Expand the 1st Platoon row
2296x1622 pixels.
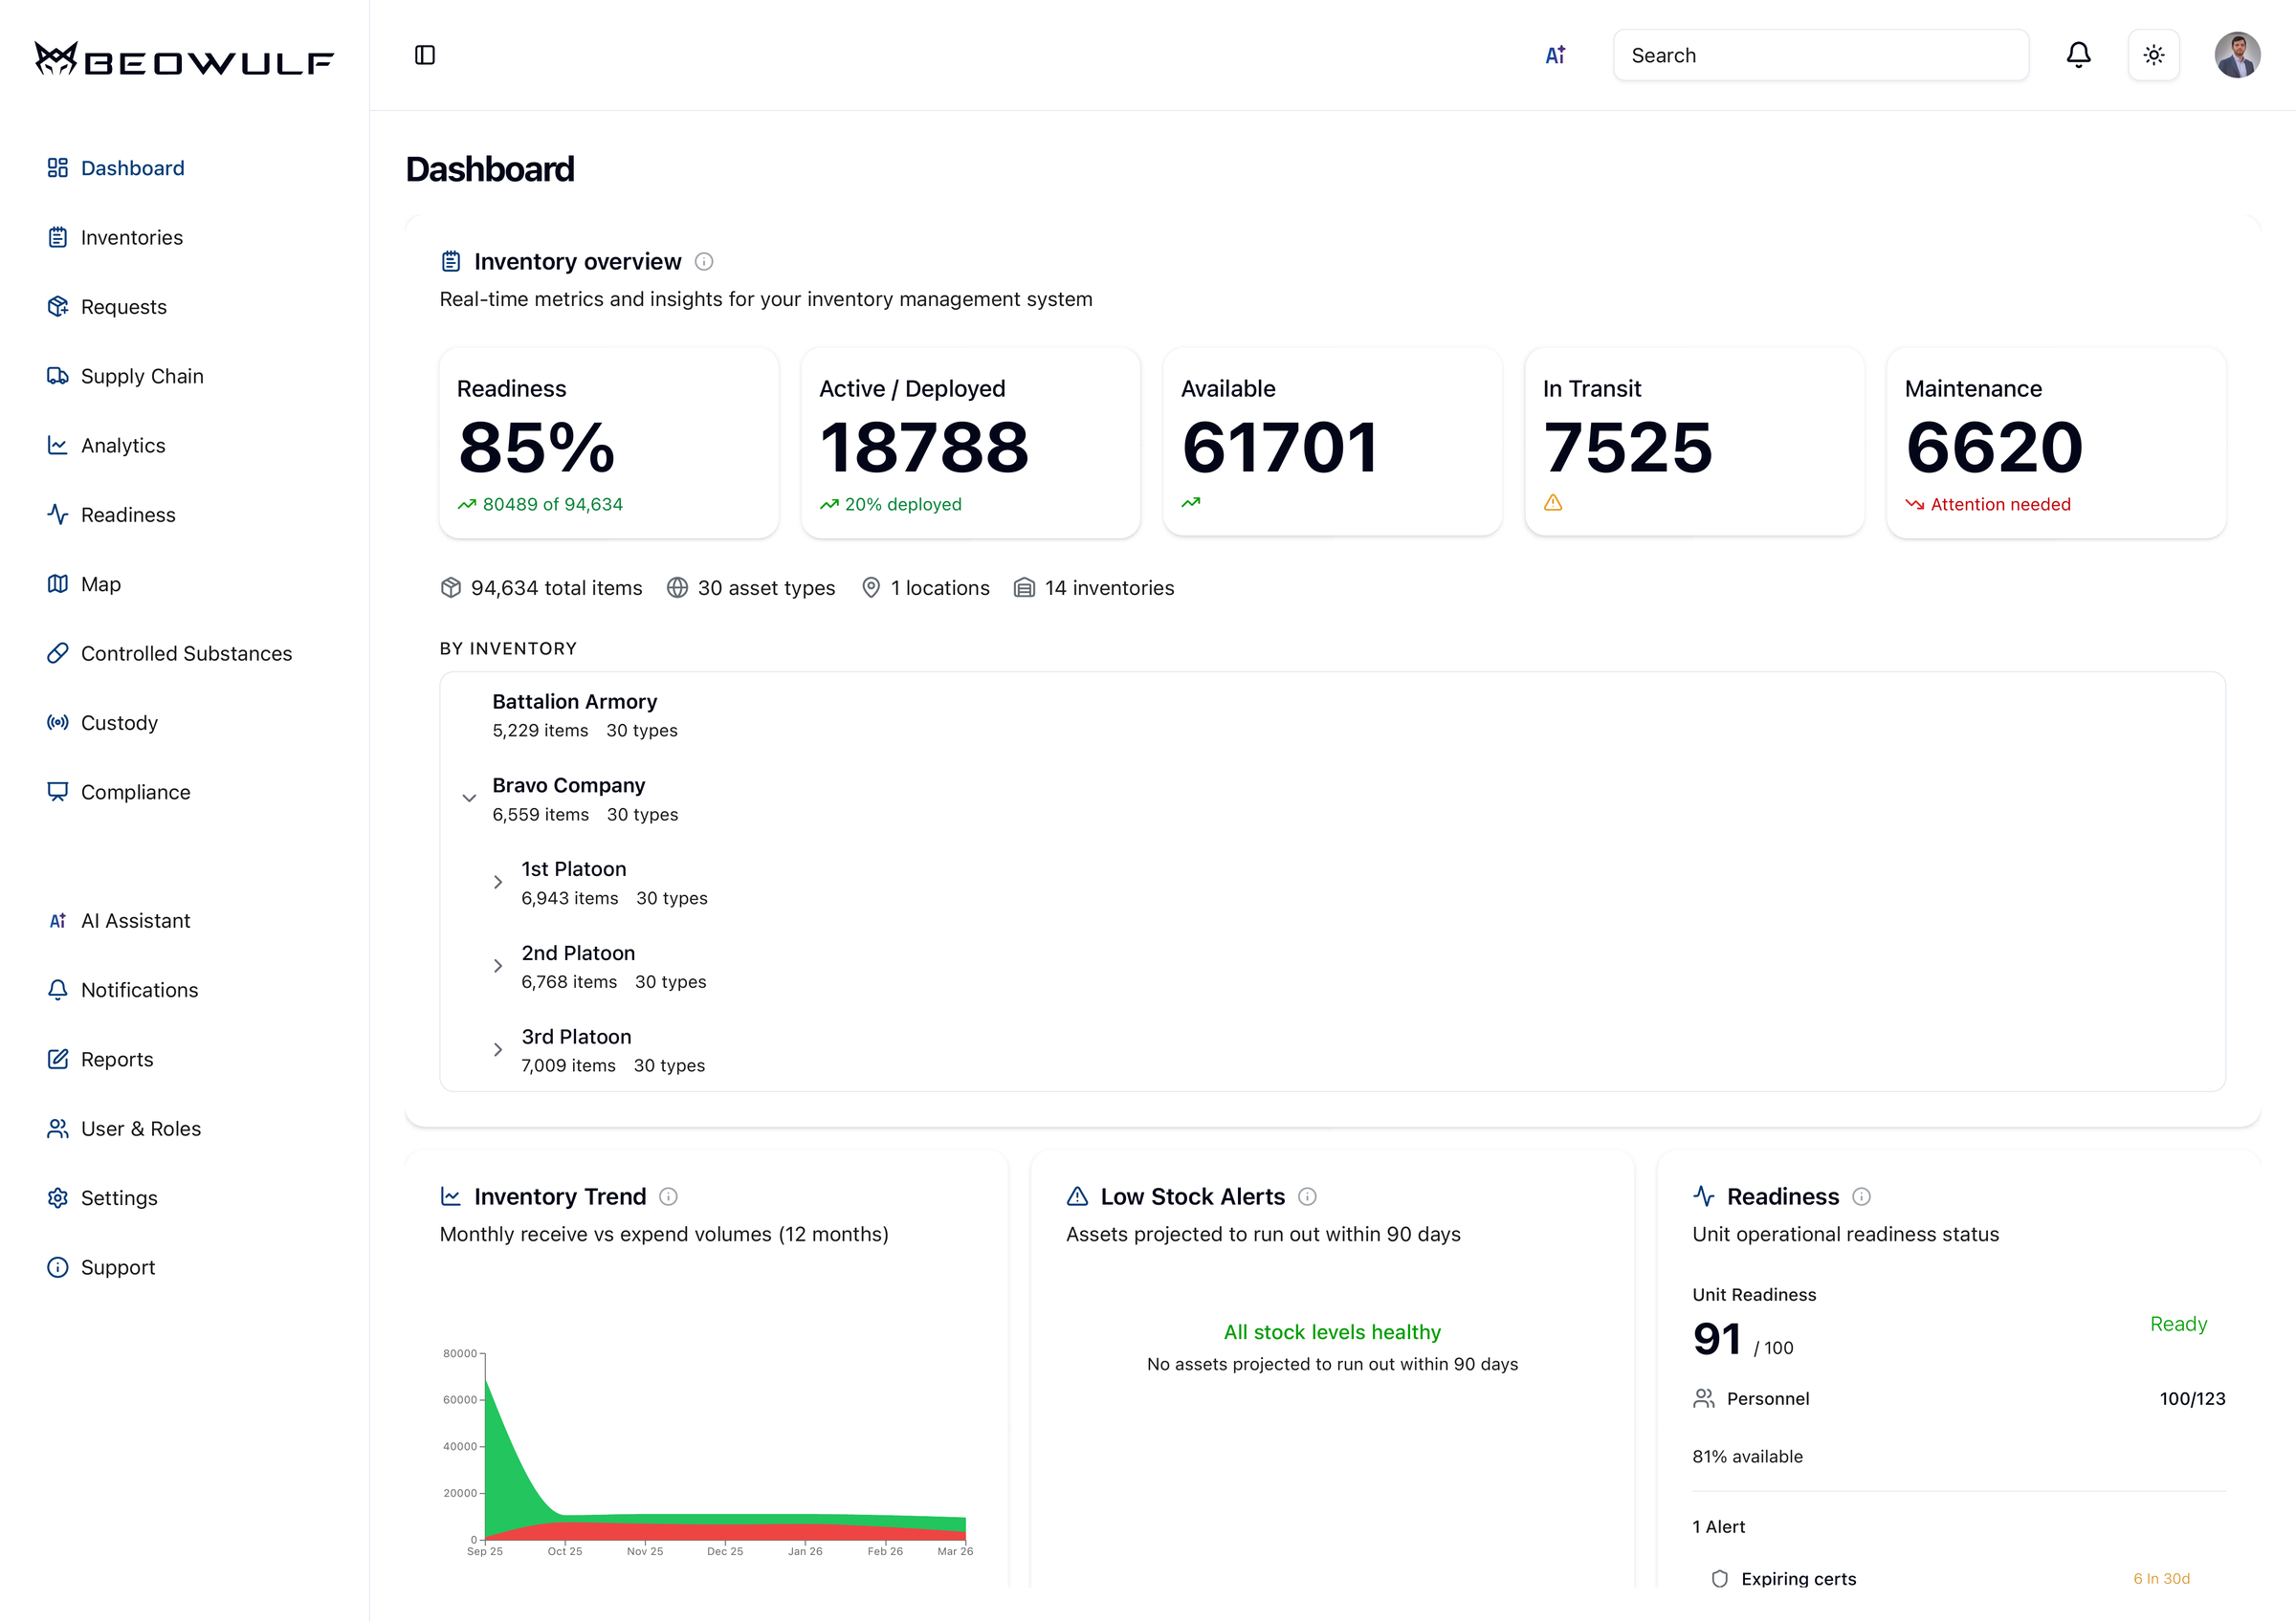tap(498, 882)
